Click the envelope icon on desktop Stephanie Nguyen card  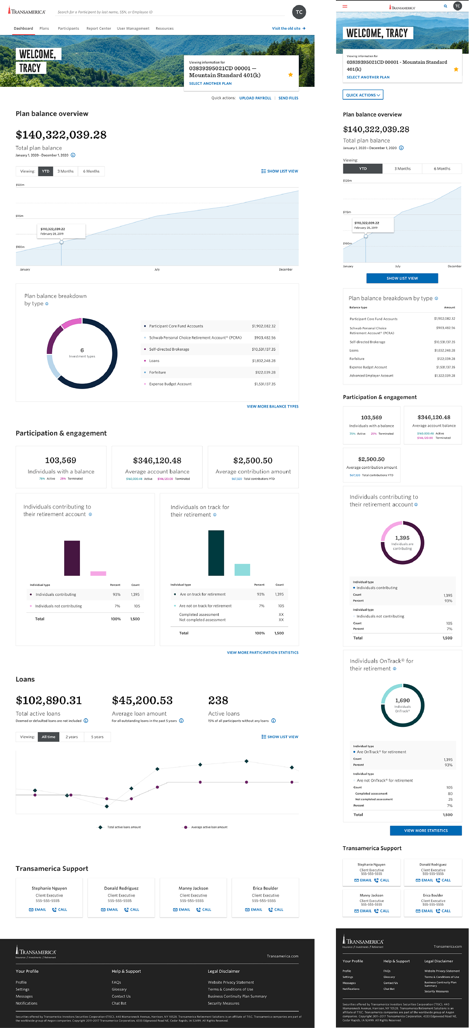[31, 910]
